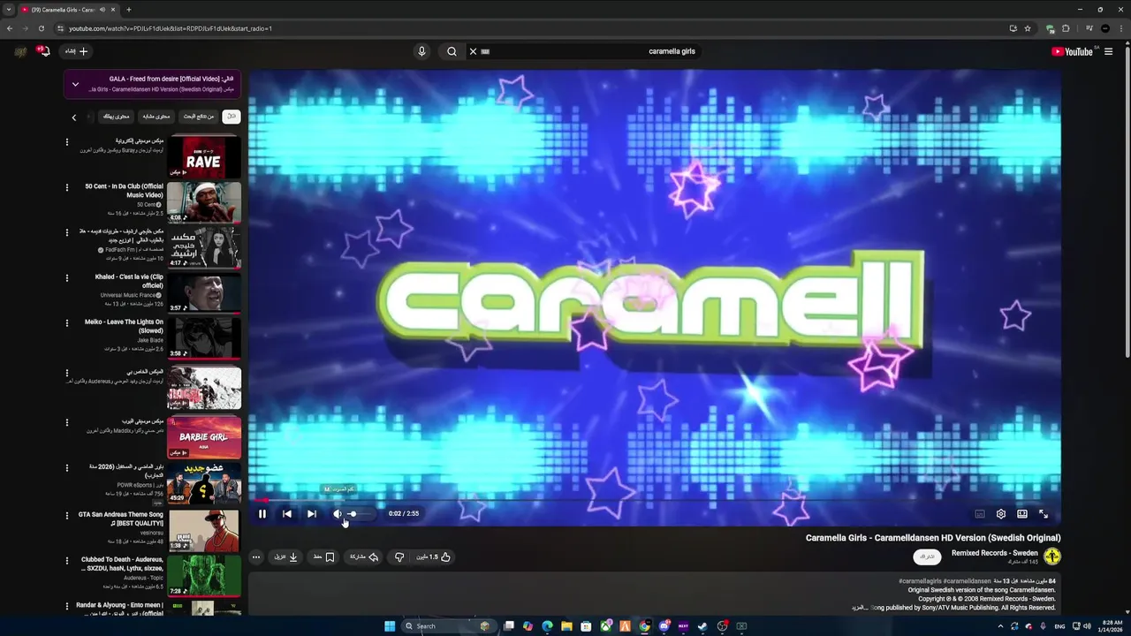Click the browser address bar URL

point(171,28)
